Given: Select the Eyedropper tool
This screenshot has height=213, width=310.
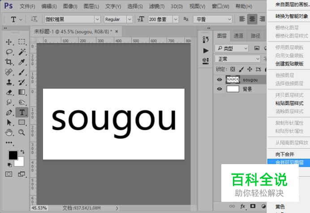Looking at the screenshot, I should (x=22, y=62).
